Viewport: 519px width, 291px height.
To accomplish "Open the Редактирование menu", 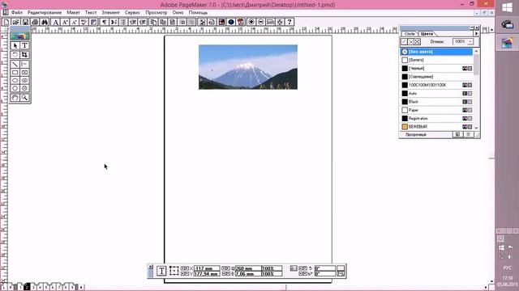I will point(45,13).
